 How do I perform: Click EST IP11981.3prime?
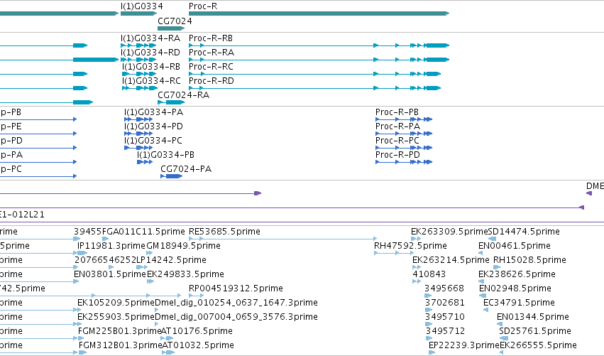point(111,246)
